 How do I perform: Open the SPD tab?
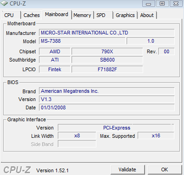[x=104, y=15]
